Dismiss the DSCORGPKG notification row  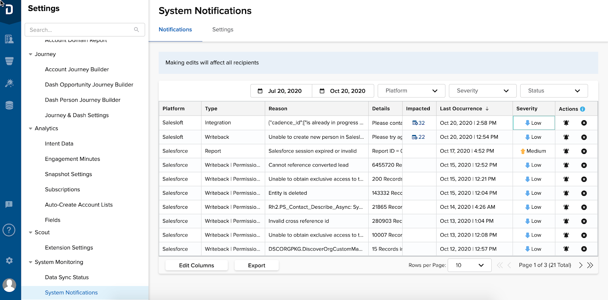point(584,249)
